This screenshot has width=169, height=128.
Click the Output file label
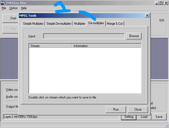(x=12, y=107)
